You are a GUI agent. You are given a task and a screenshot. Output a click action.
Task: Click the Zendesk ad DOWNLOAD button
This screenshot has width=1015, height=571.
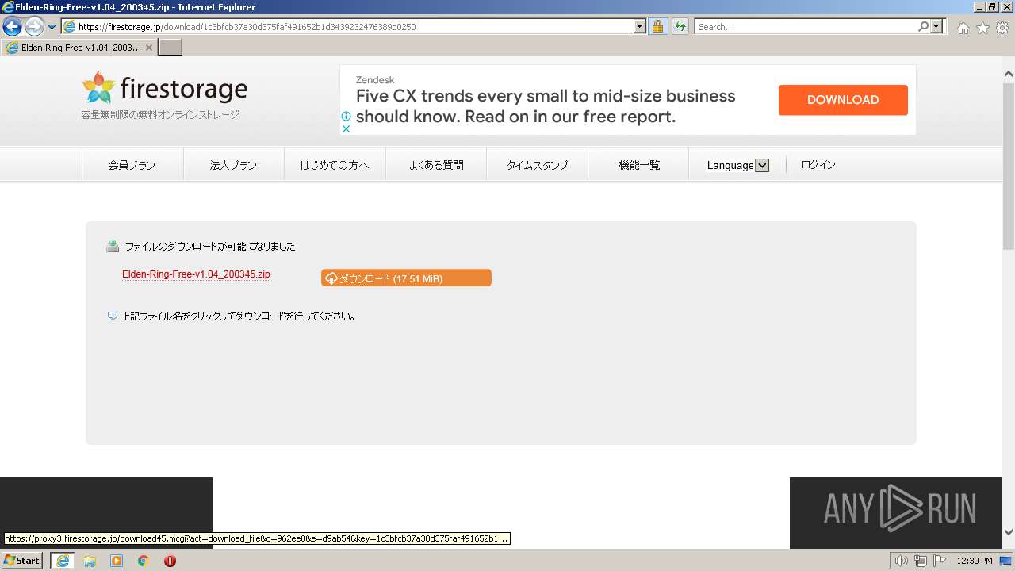[843, 100]
